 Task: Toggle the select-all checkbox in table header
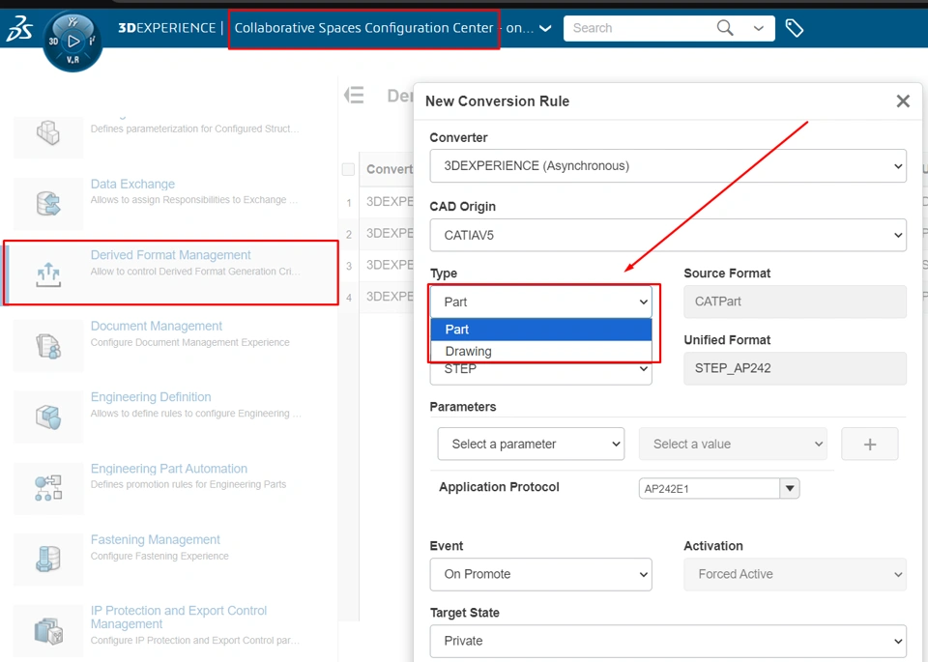coord(348,169)
